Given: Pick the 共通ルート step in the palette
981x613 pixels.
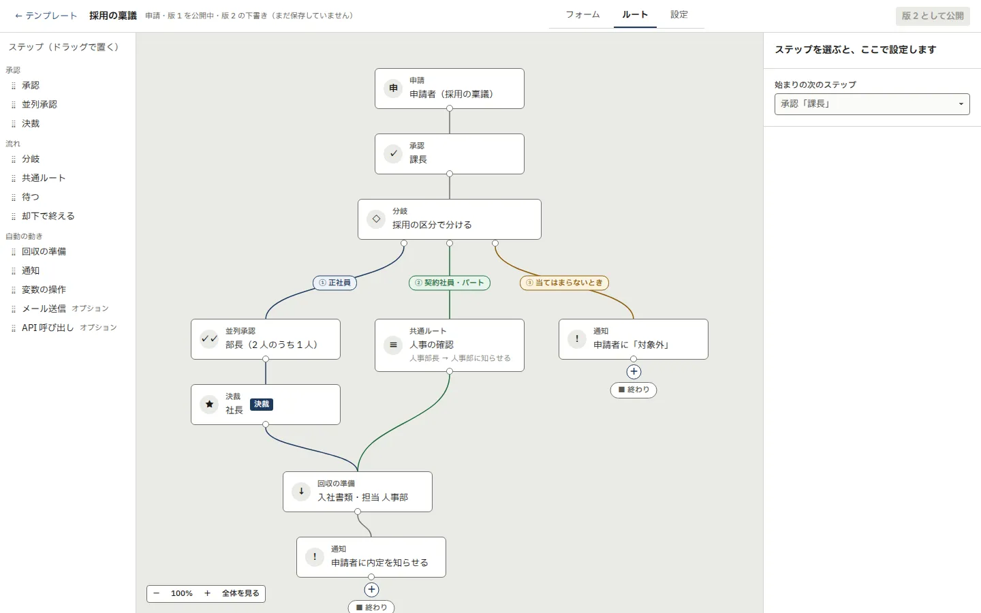Looking at the screenshot, I should coord(44,178).
